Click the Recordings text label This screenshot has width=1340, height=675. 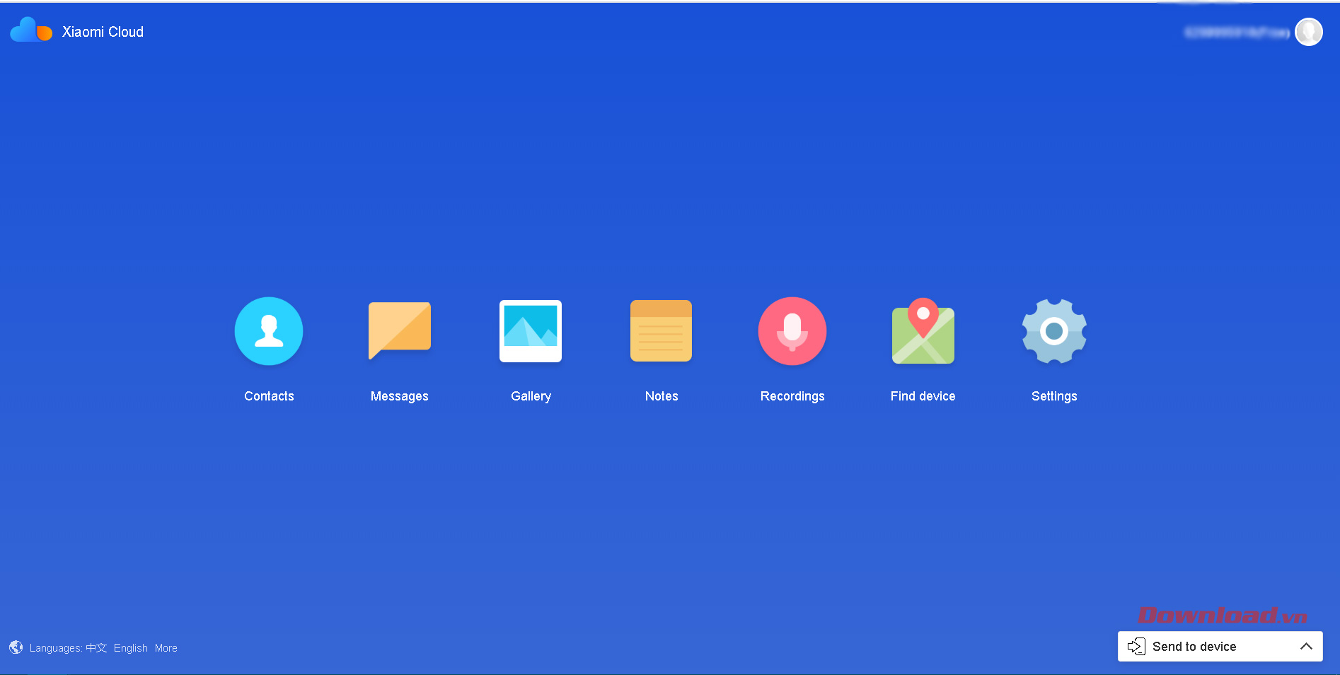point(792,396)
